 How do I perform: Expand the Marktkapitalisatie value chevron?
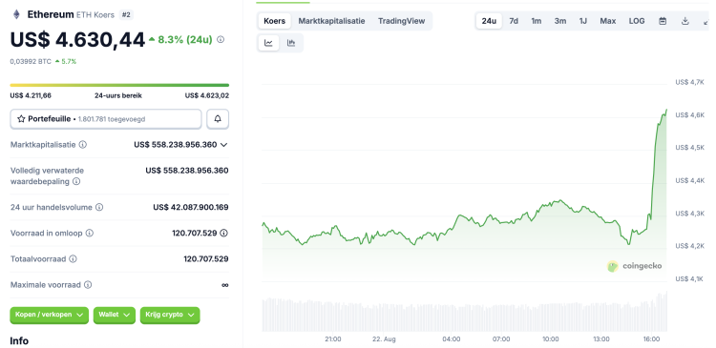coord(223,145)
